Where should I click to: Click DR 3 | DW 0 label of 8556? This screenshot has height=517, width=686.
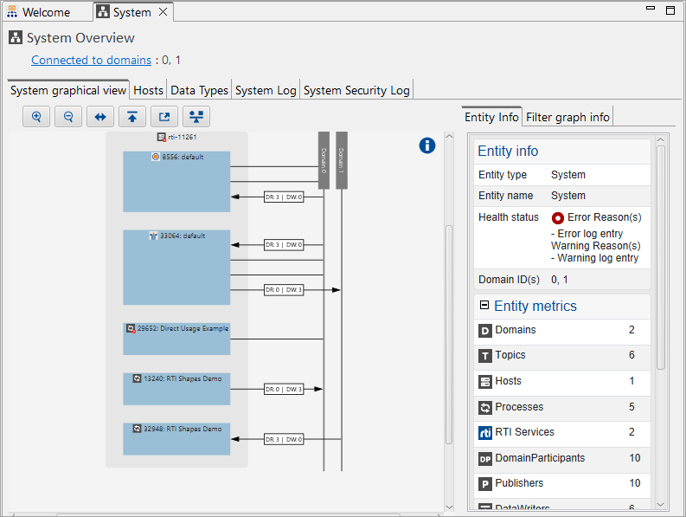pyautogui.click(x=284, y=197)
